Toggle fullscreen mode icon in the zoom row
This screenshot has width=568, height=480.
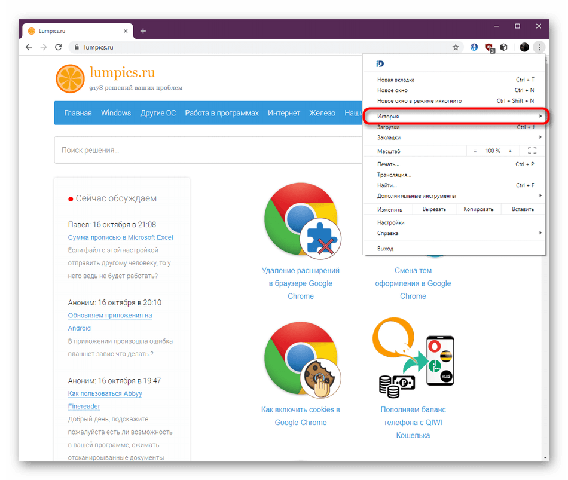coord(532,151)
